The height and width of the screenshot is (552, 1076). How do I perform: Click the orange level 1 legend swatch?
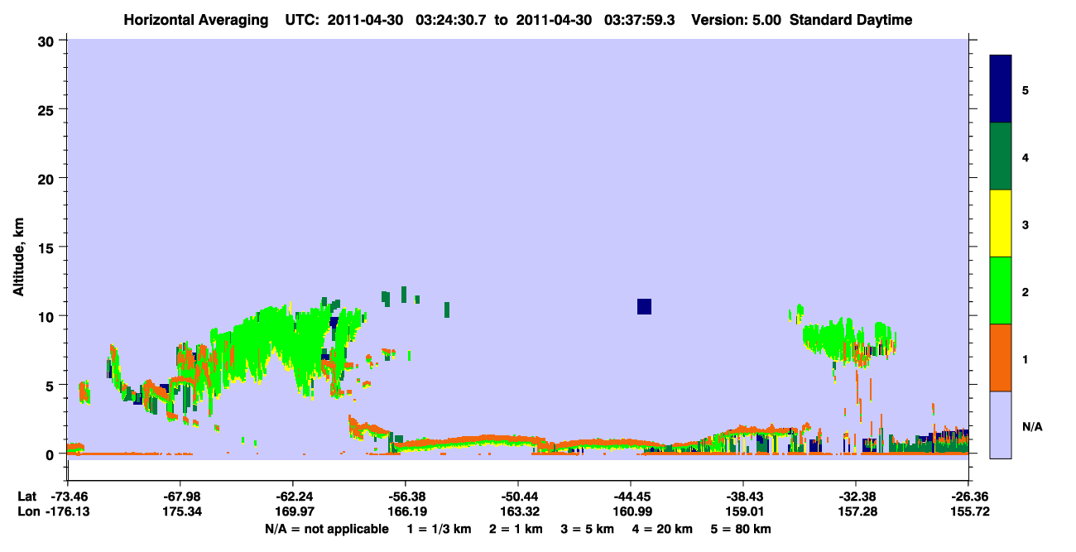(x=1001, y=358)
